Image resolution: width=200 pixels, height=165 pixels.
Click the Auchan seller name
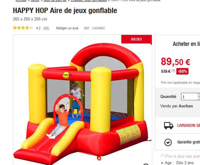coord(186,106)
